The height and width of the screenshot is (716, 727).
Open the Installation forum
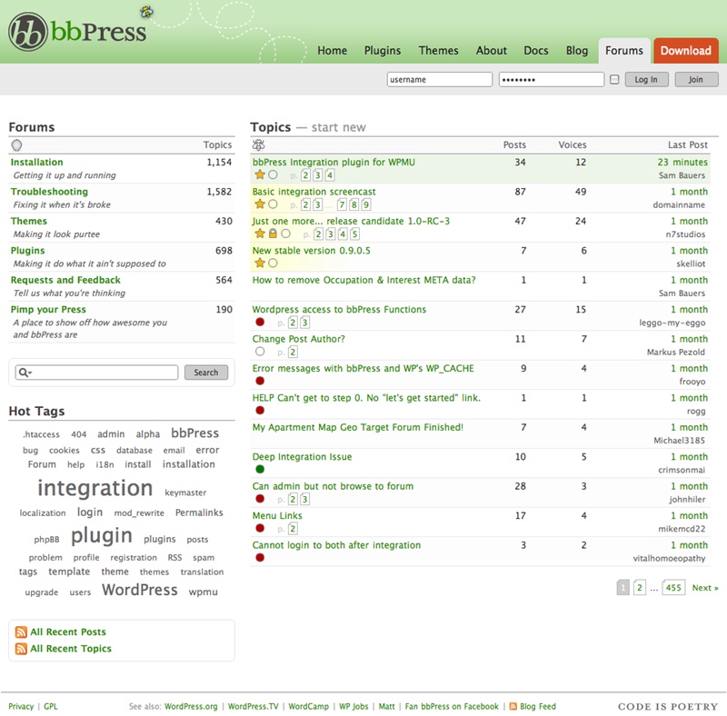36,163
